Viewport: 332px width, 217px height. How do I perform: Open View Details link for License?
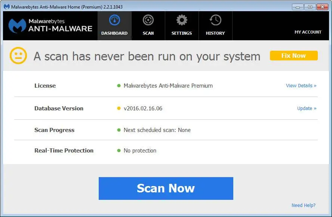coord(301,86)
